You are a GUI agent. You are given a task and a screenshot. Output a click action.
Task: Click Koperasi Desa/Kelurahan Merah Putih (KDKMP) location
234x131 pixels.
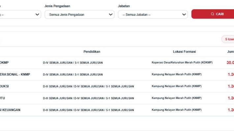point(182,62)
